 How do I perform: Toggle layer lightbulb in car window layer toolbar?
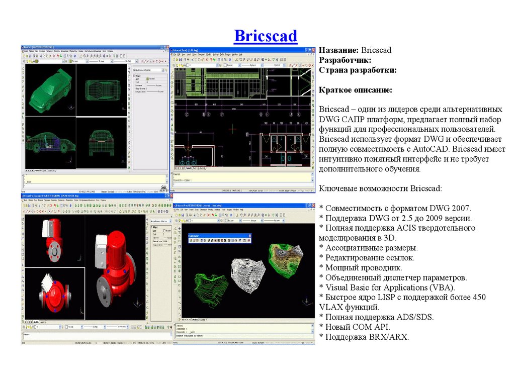(27, 61)
